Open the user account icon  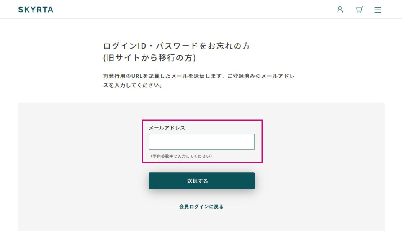340,9
